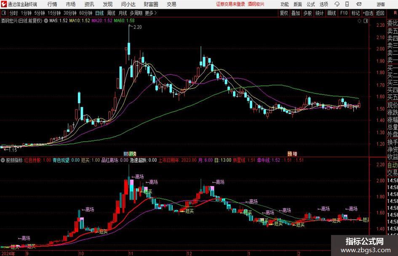Expand the main chart settings arrow beside 酒钢宏兴

click(46, 21)
